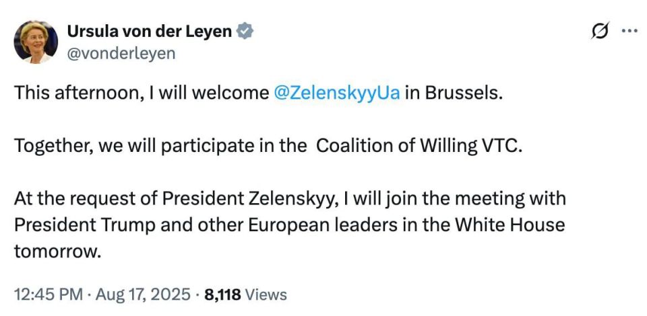Click Ursula von der Leyen's profile avatar

pos(36,42)
